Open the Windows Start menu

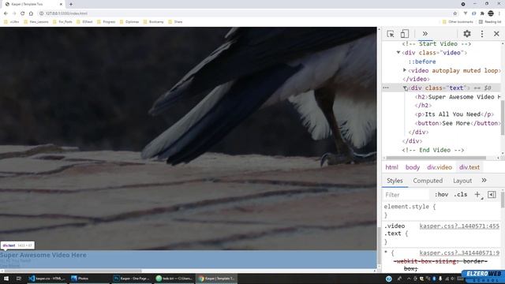point(6,278)
